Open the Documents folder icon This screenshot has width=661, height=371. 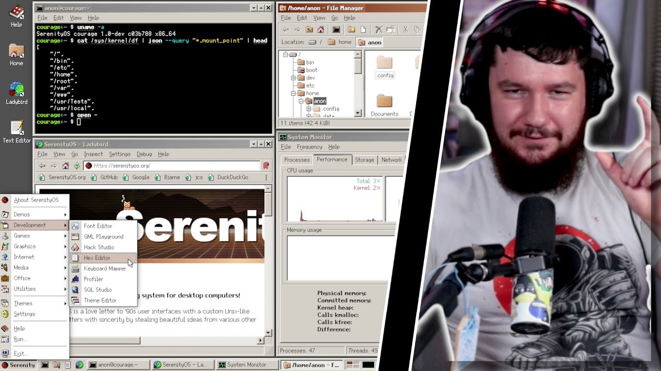pyautogui.click(x=384, y=105)
